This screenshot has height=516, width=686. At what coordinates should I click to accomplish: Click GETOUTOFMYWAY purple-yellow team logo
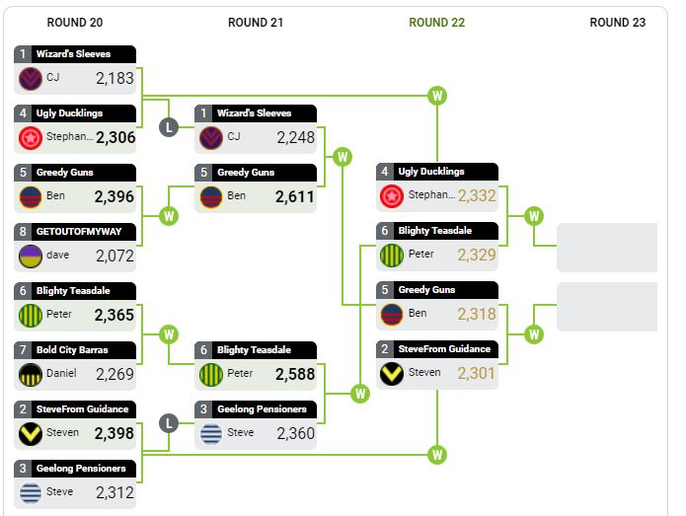tap(31, 257)
